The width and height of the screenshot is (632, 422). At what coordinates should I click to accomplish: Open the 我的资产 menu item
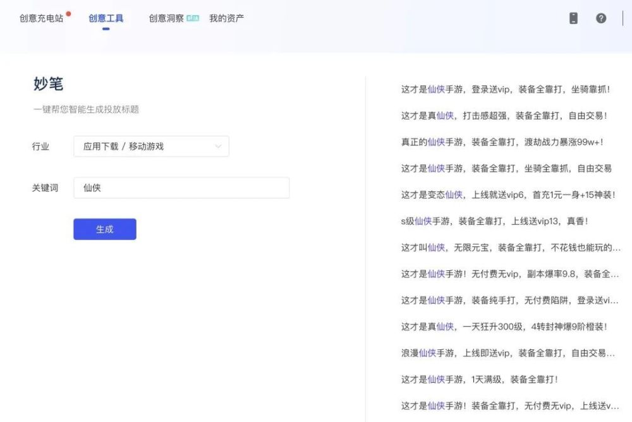pyautogui.click(x=226, y=18)
